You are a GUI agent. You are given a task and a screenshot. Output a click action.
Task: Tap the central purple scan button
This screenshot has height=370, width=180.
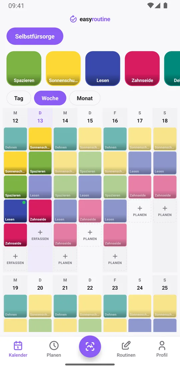coord(90,346)
